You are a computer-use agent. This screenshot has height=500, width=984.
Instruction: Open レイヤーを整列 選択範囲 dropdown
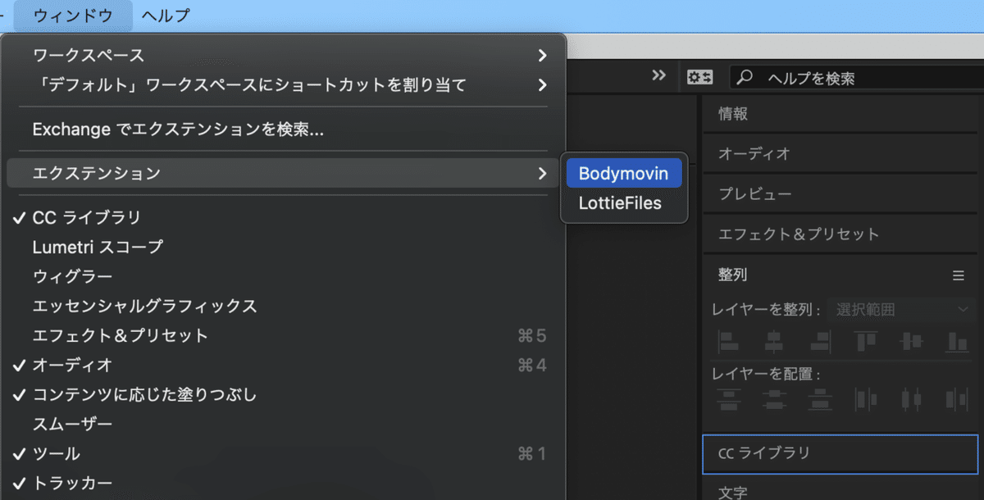point(902,309)
